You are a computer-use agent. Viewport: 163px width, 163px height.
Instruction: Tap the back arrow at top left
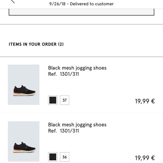tap(12, 1)
